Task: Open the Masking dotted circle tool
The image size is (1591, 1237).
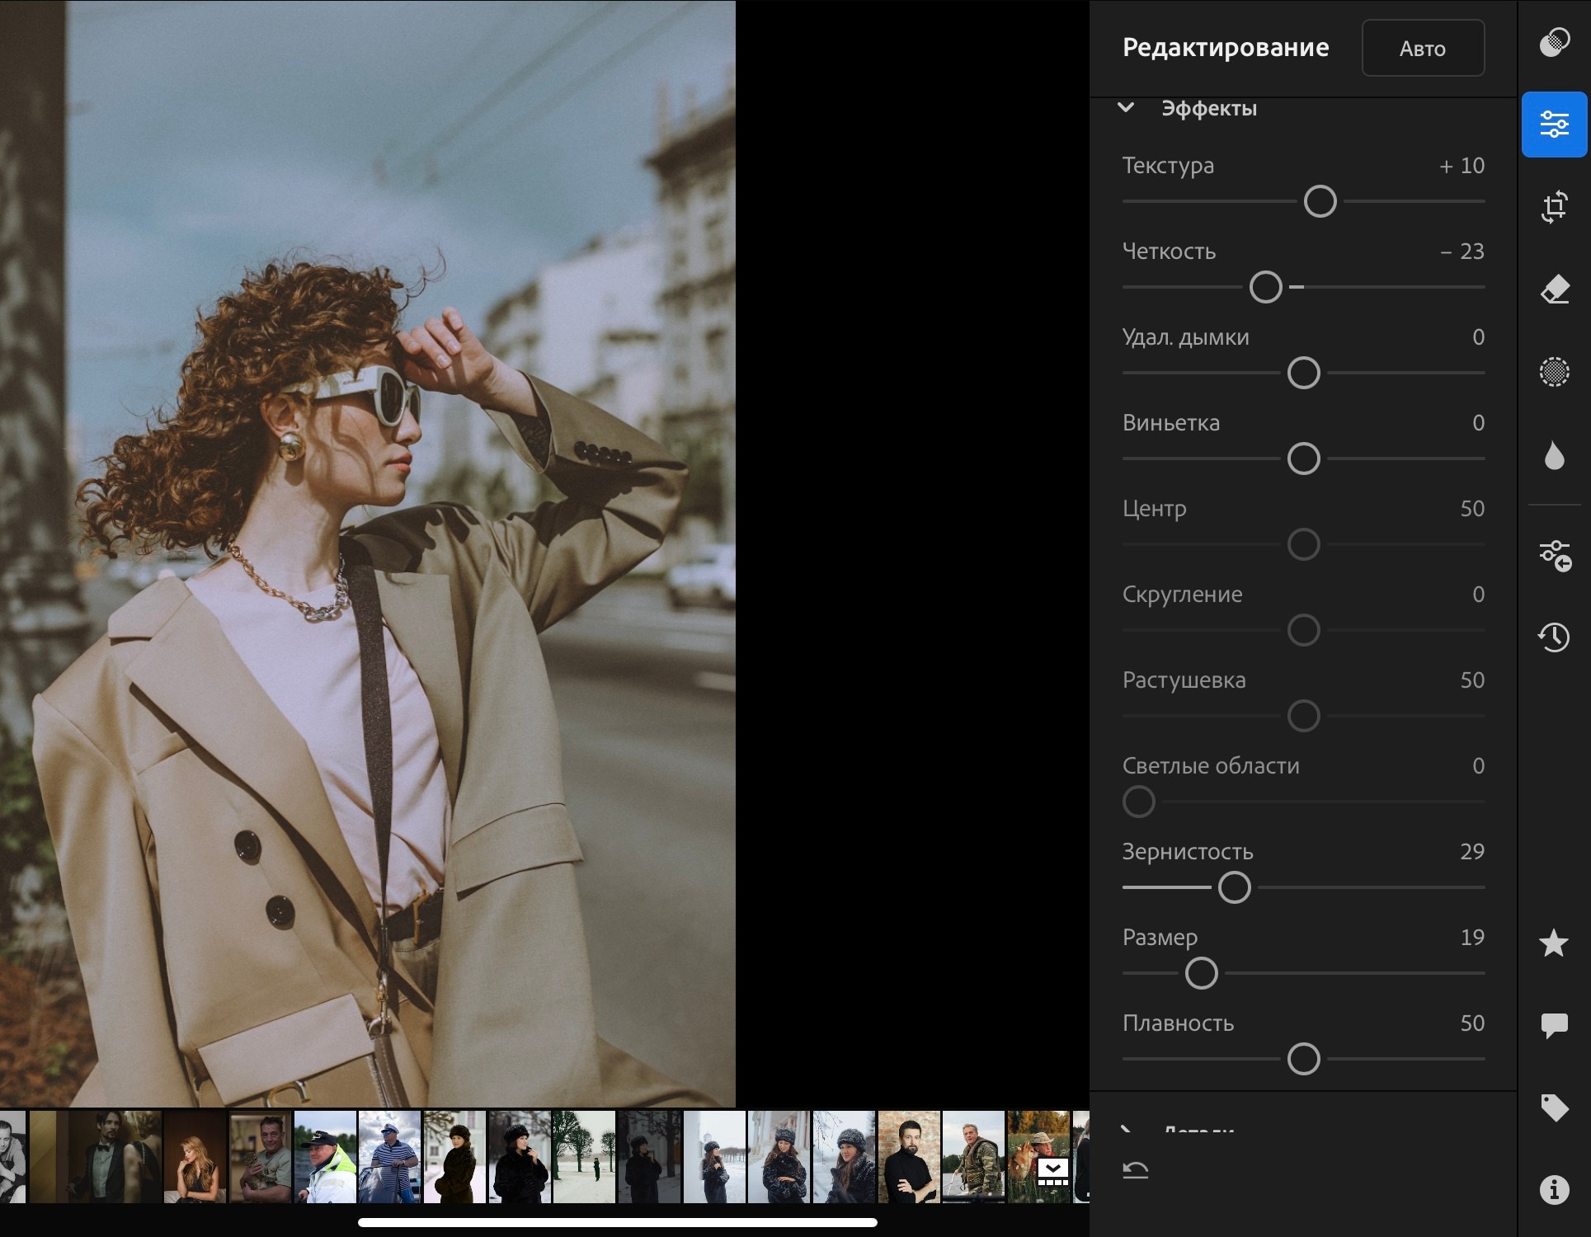Action: point(1554,372)
